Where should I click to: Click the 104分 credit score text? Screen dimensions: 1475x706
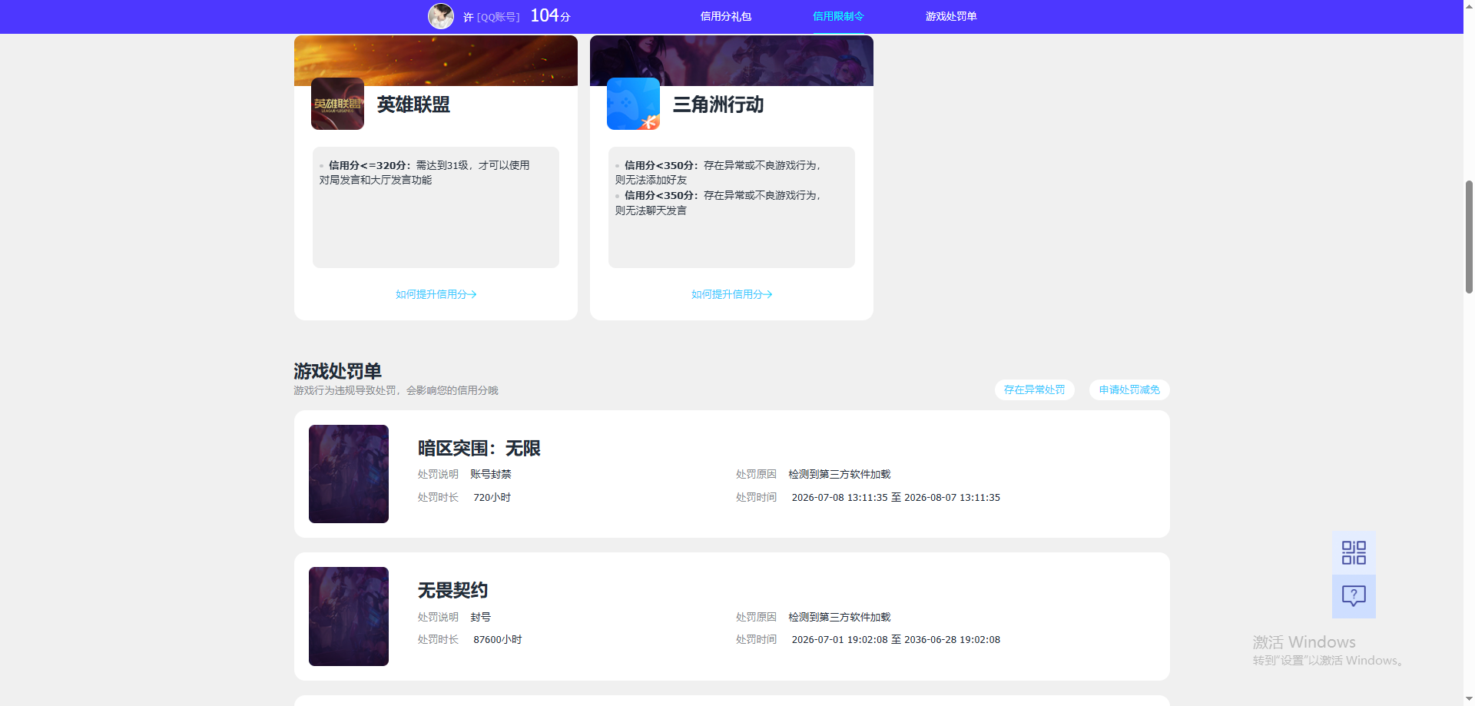(550, 15)
